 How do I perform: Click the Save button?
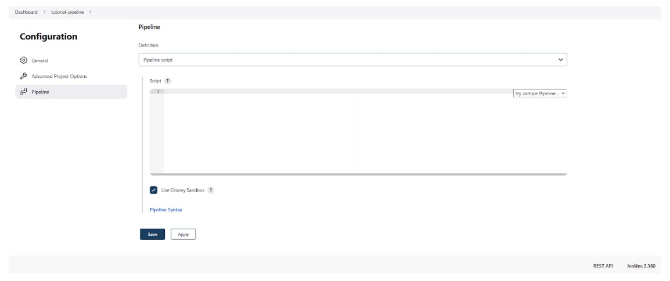[x=153, y=234]
